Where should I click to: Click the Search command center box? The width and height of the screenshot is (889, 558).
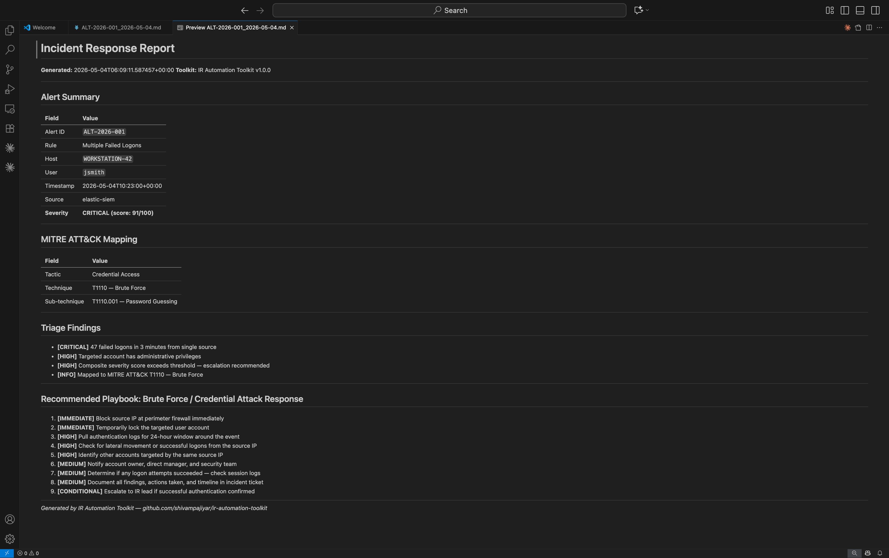[449, 10]
